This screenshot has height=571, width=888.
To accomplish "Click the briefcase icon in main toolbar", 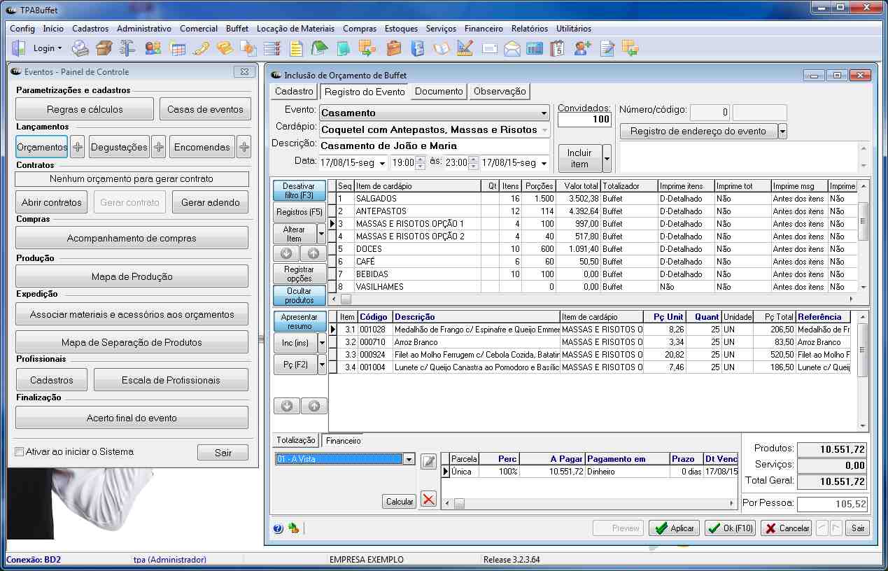I will (x=394, y=48).
